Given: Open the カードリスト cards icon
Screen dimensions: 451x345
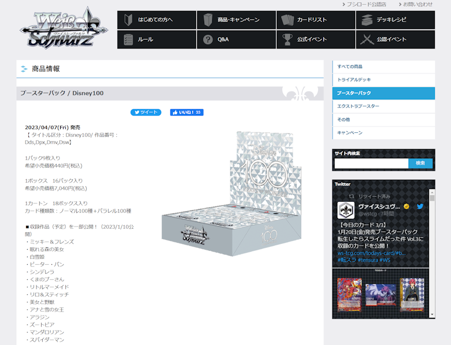Looking at the screenshot, I should click(x=287, y=20).
